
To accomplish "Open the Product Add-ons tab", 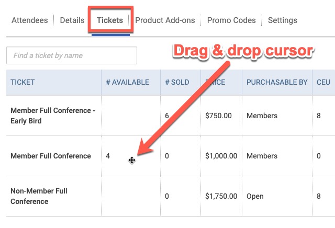I will [165, 20].
